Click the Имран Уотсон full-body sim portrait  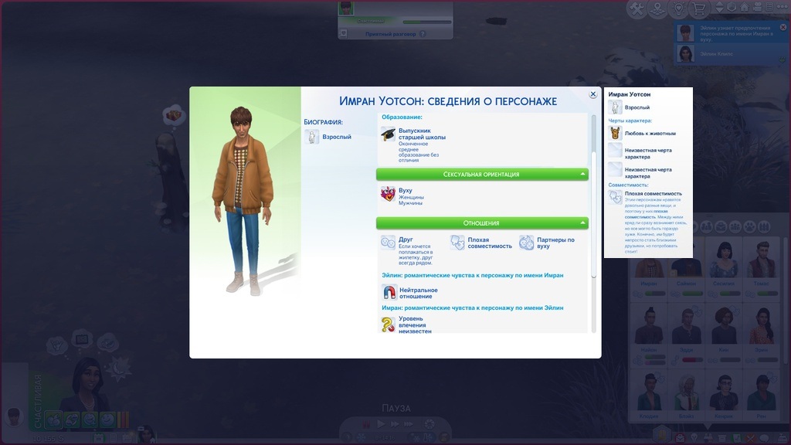243,200
